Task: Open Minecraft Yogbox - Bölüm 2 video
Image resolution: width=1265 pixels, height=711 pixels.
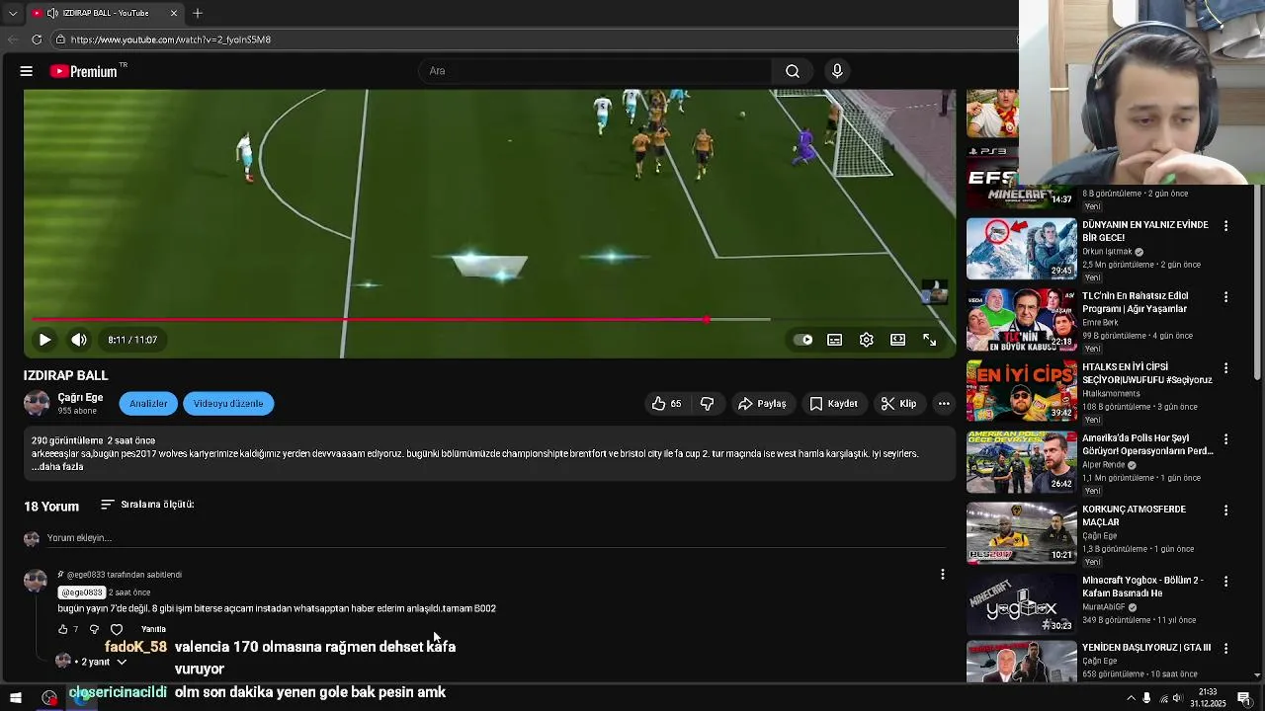Action: coord(1021,604)
